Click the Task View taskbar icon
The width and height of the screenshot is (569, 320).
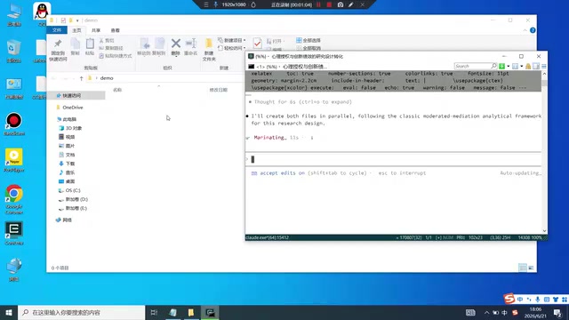154,312
